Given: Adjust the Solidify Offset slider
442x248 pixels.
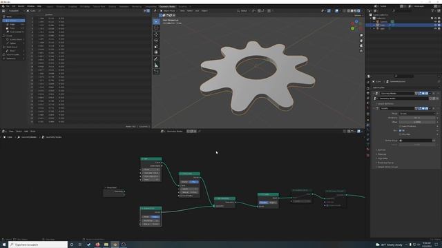Looking at the screenshot, I should 417,122.
